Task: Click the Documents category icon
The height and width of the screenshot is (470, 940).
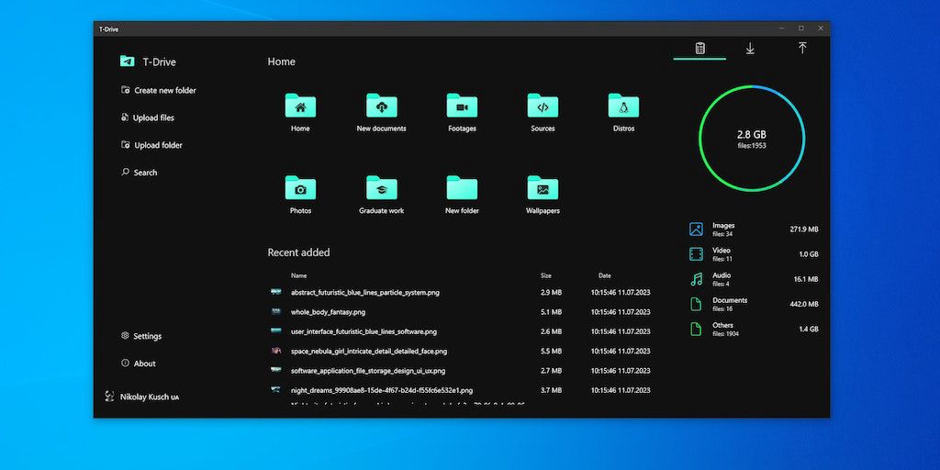Action: [x=696, y=304]
